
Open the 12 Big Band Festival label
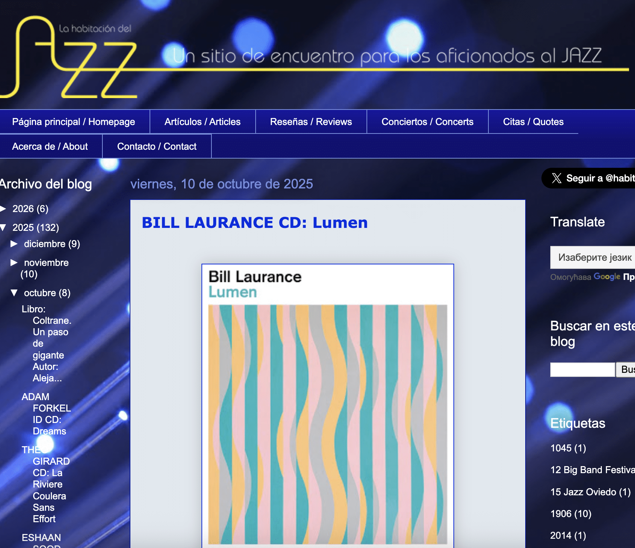tap(593, 470)
